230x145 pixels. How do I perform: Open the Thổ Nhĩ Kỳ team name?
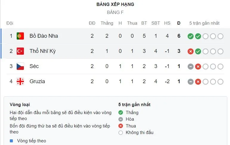click(43, 51)
